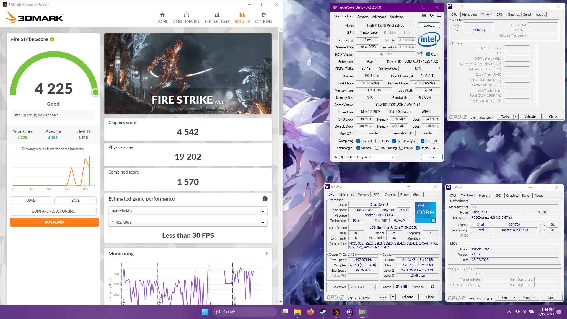The height and width of the screenshot is (319, 567).
Task: Open Steam from taskbar
Action: point(323,312)
